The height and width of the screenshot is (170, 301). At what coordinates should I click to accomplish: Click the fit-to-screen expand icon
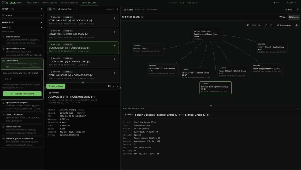(x=266, y=25)
